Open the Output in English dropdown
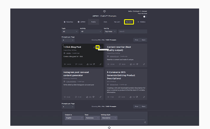Viewport: 210px width, 129px height. (x=74, y=118)
